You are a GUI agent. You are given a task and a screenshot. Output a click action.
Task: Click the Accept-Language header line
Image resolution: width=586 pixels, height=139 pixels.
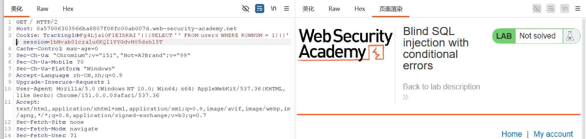(69, 75)
